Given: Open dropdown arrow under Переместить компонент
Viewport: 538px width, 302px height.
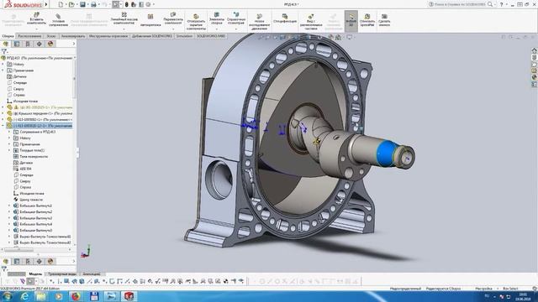Looking at the screenshot, I should pos(173,29).
